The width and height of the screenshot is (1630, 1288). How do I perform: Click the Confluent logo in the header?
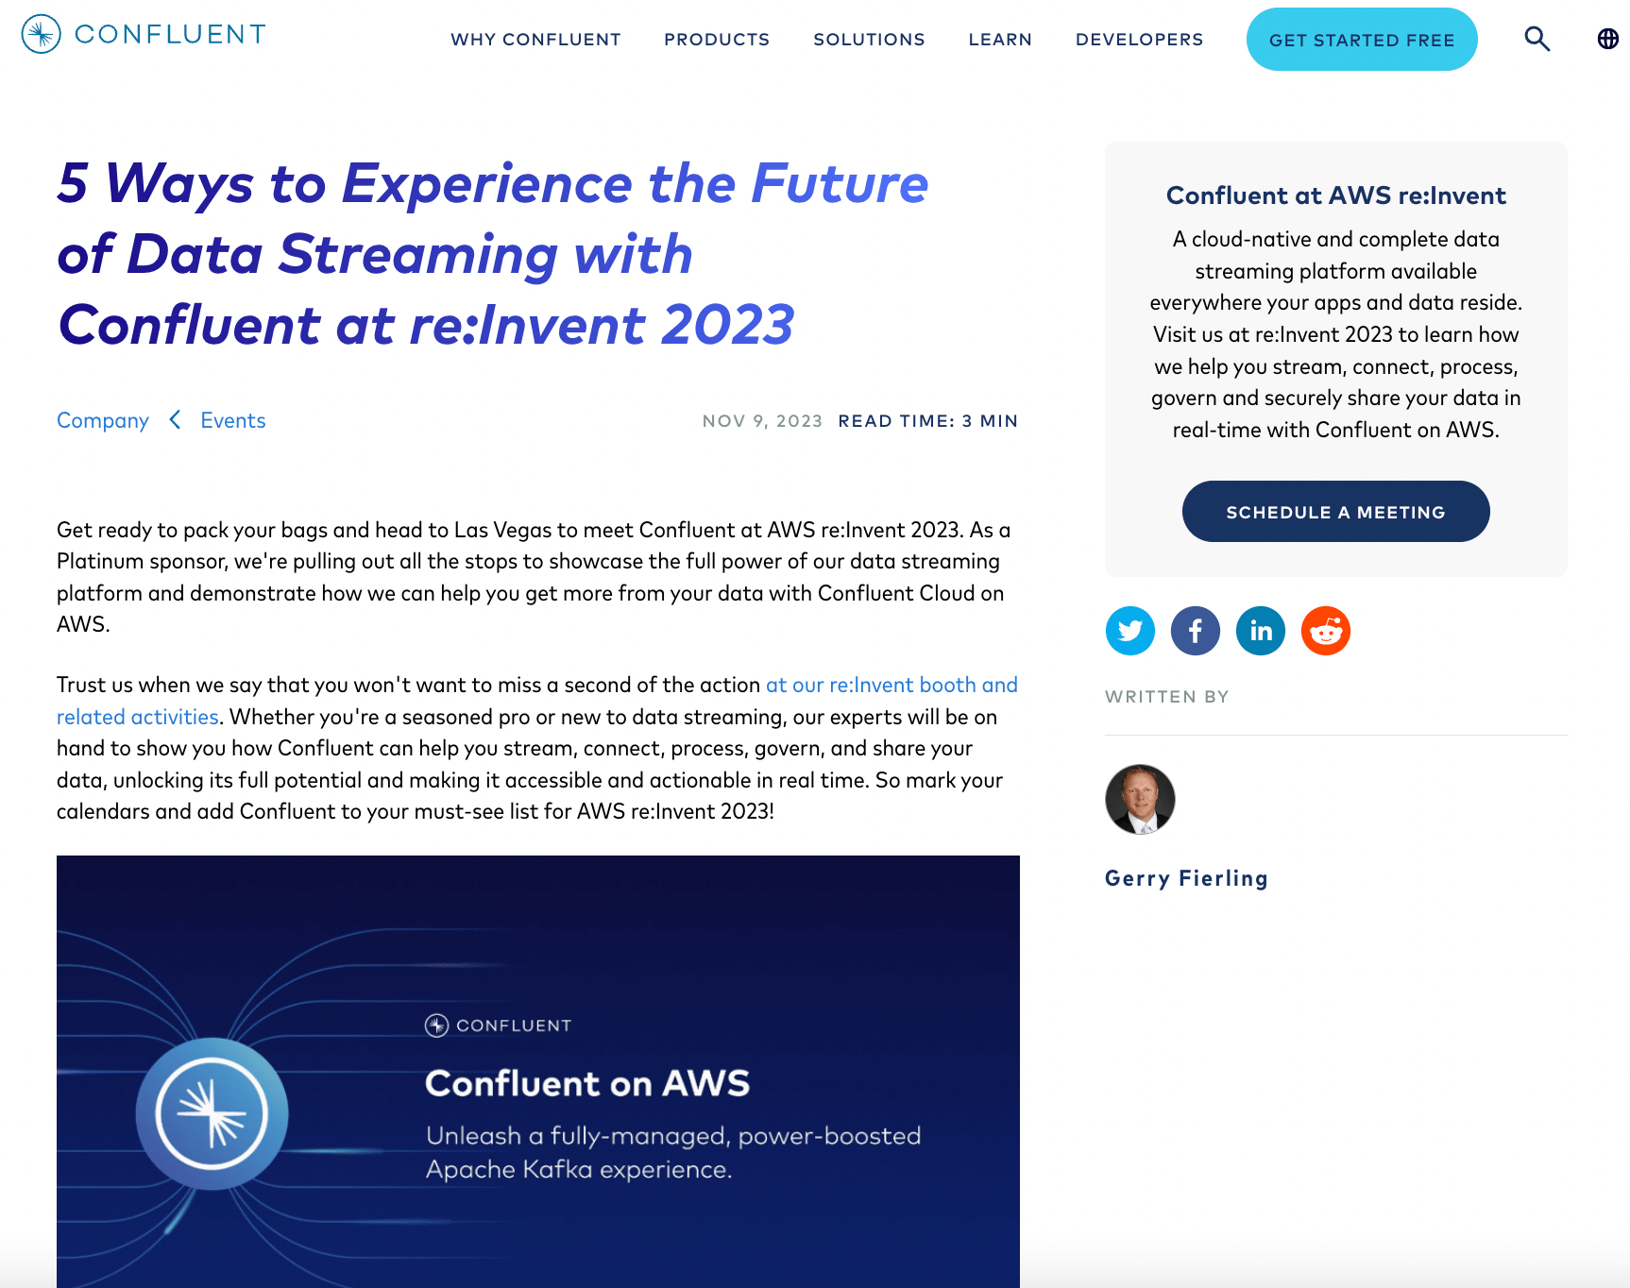[144, 34]
